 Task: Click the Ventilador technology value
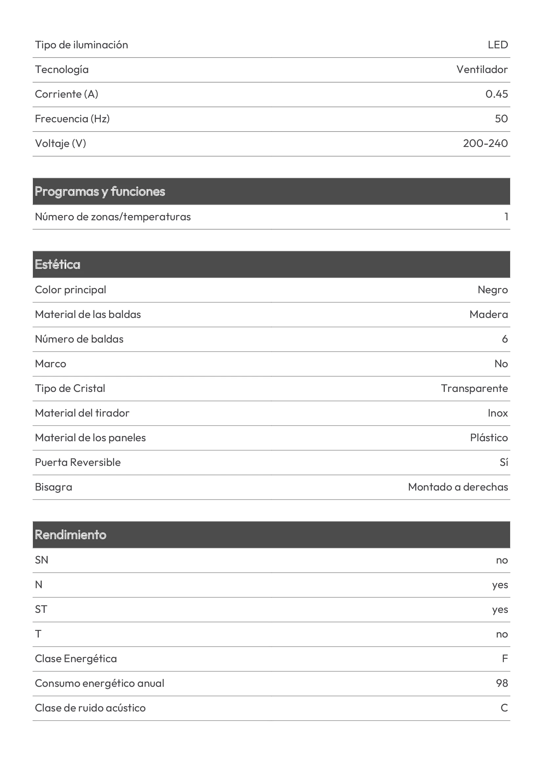click(482, 69)
